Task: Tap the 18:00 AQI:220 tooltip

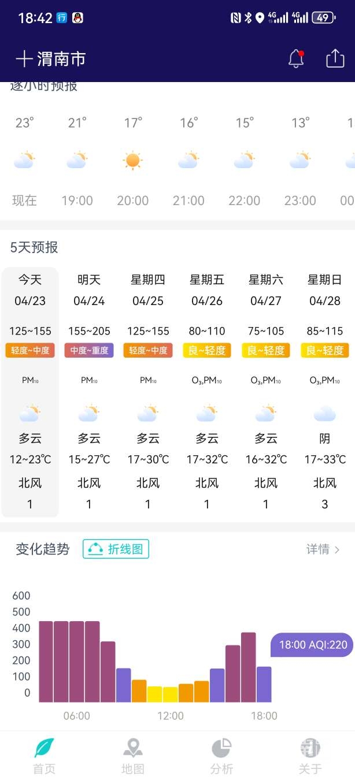Action: click(x=312, y=644)
